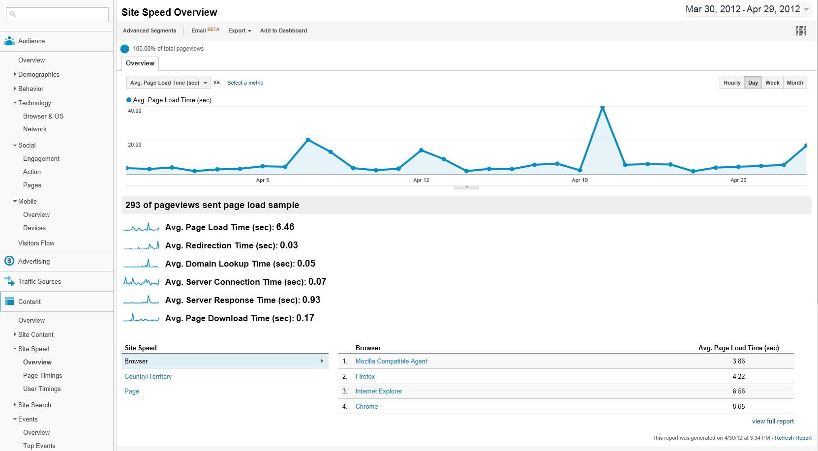Click the view full report link

(773, 421)
